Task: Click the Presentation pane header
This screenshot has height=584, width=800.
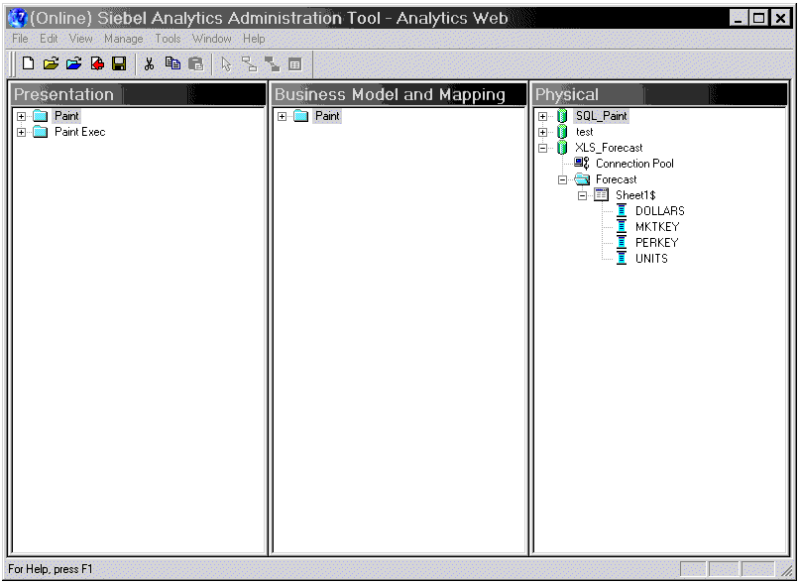Action: [x=138, y=94]
